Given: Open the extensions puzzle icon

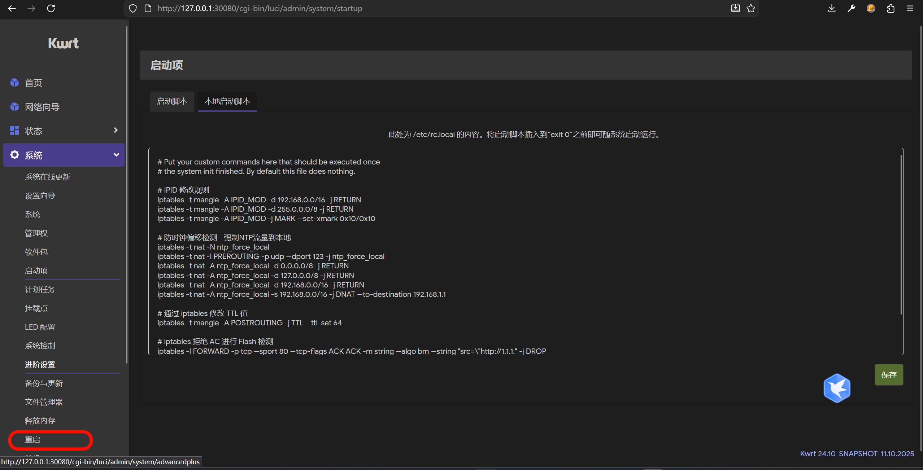Looking at the screenshot, I should 891,8.
